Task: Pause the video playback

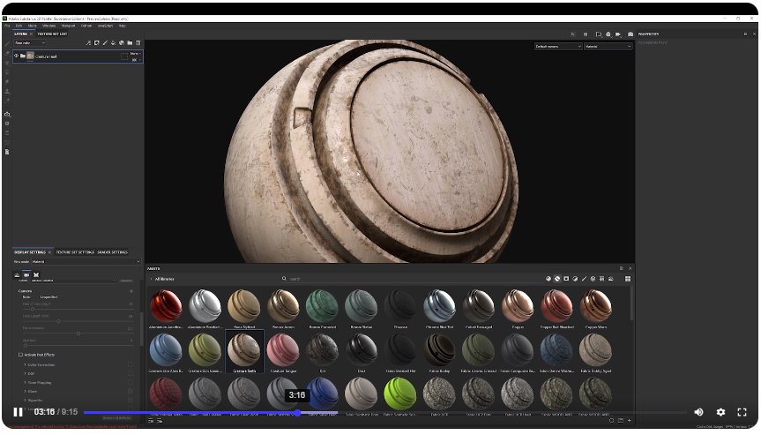Action: tap(18, 412)
